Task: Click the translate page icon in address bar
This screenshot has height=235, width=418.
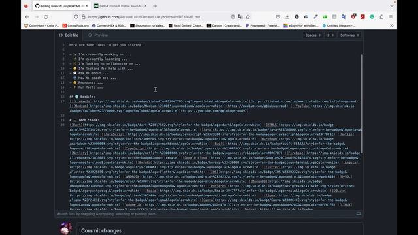Action: coord(240,17)
